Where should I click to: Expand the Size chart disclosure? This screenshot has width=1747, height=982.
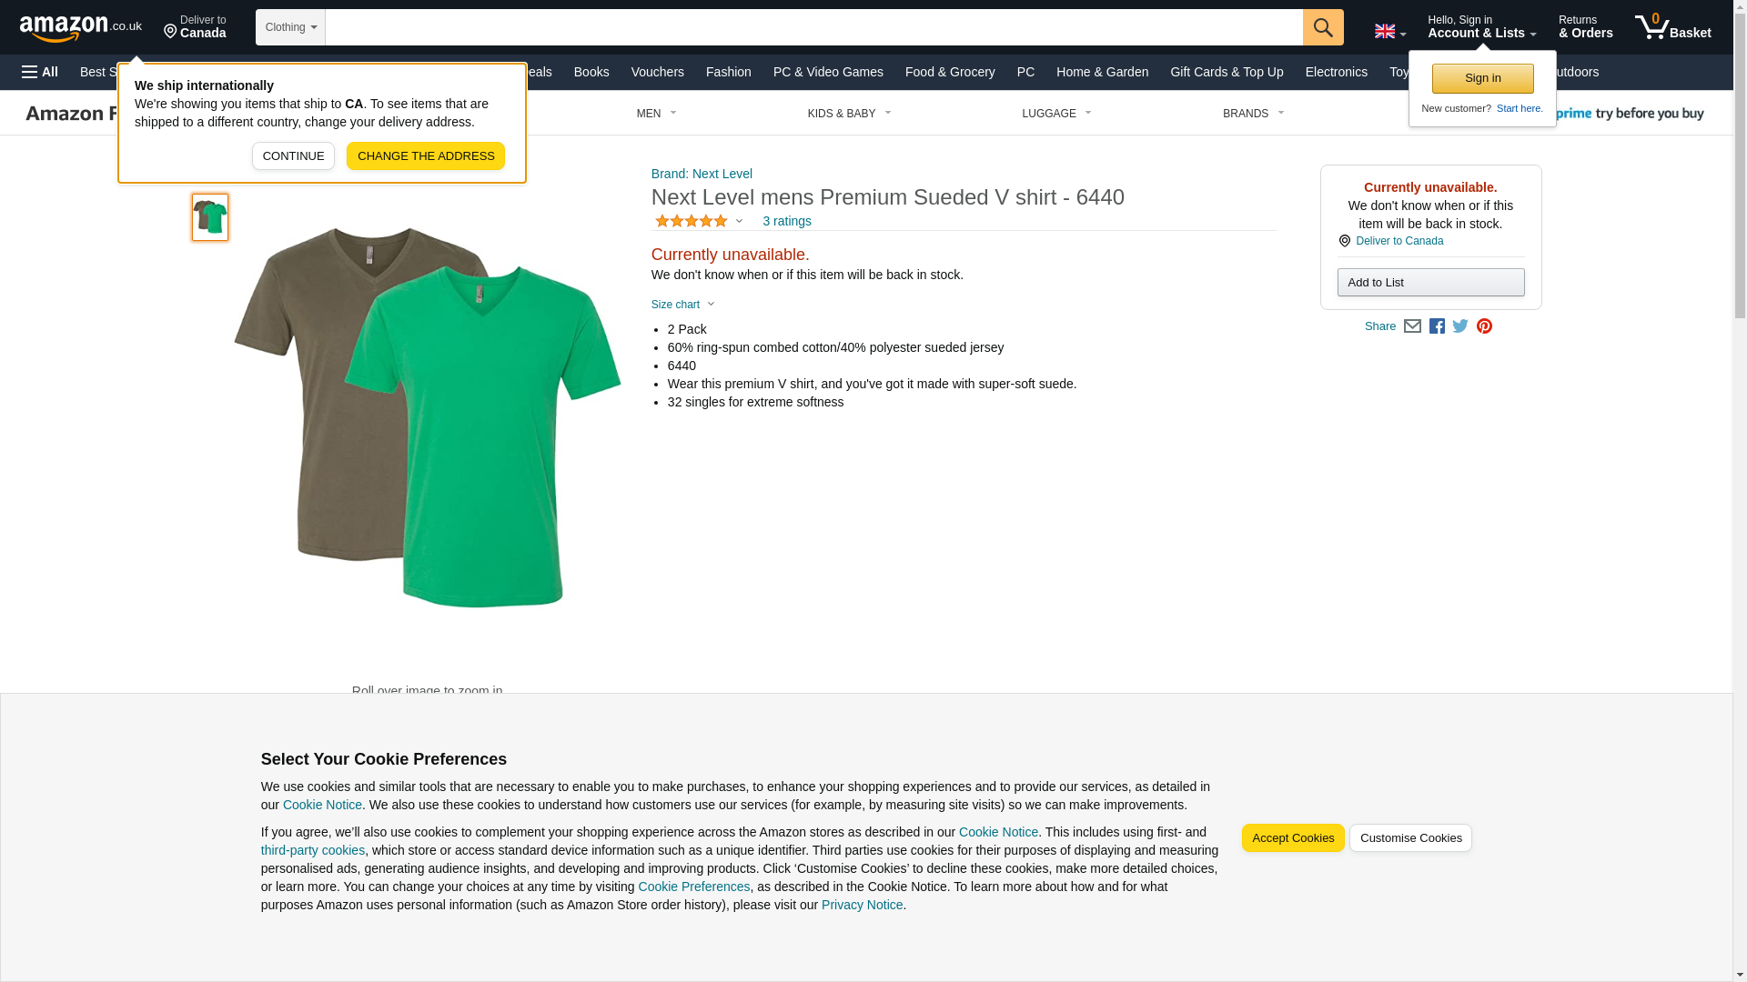click(x=683, y=305)
